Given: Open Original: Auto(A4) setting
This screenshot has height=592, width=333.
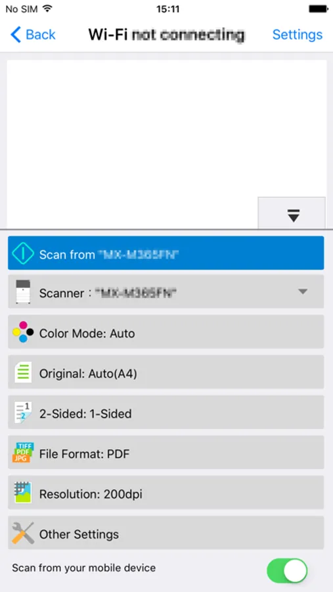Looking at the screenshot, I should click(166, 372).
